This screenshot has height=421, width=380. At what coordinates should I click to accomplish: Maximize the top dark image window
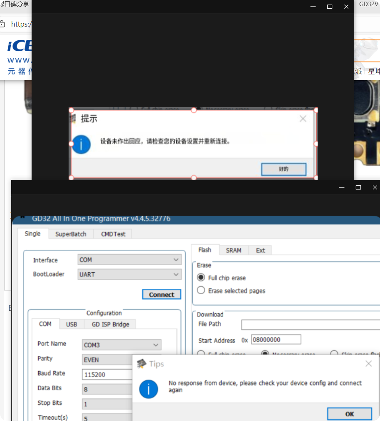(x=330, y=7)
